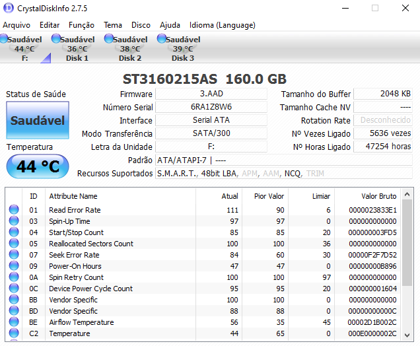Click the serial number field 6RA1Z8W6
420x346 pixels.
[x=211, y=107]
